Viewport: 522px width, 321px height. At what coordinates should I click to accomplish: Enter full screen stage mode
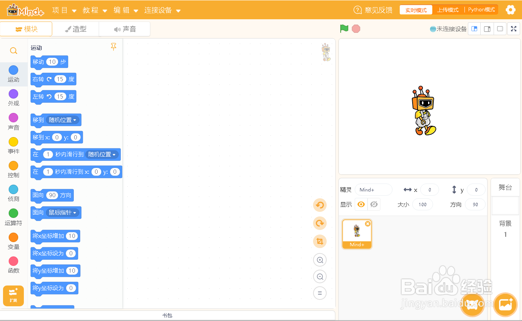coord(514,29)
